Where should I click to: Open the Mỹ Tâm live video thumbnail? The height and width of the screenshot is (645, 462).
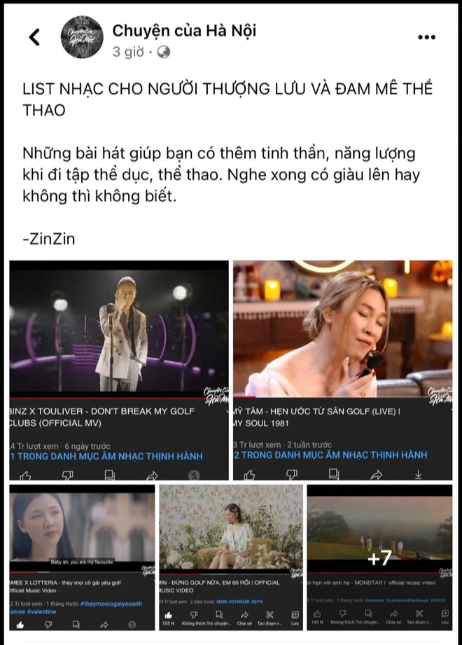[x=343, y=329]
